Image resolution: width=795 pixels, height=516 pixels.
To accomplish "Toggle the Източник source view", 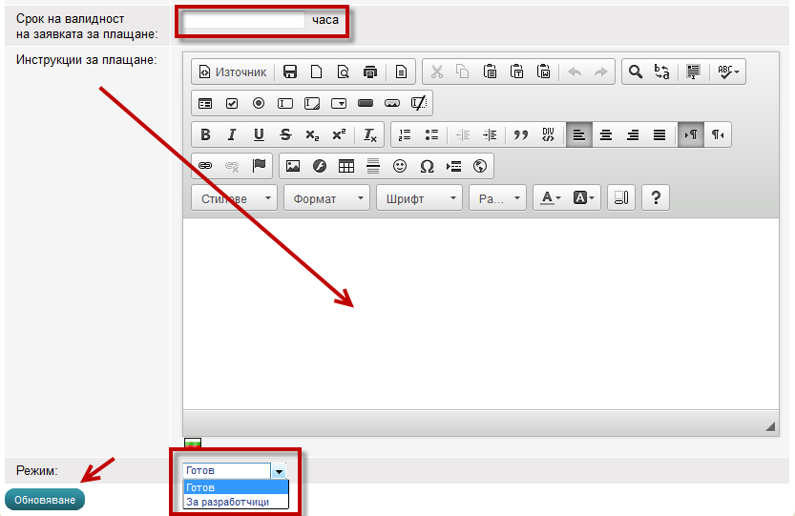I will pyautogui.click(x=232, y=72).
